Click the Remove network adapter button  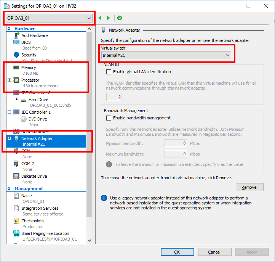[249, 187]
